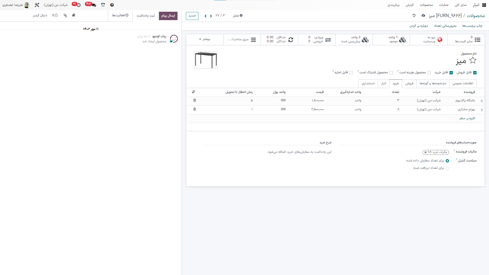
Task: Delete the باشگاه پالادیوم vendor row
Action: [x=195, y=100]
